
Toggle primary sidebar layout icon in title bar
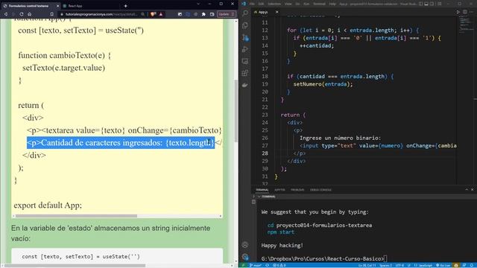coord(420,4)
